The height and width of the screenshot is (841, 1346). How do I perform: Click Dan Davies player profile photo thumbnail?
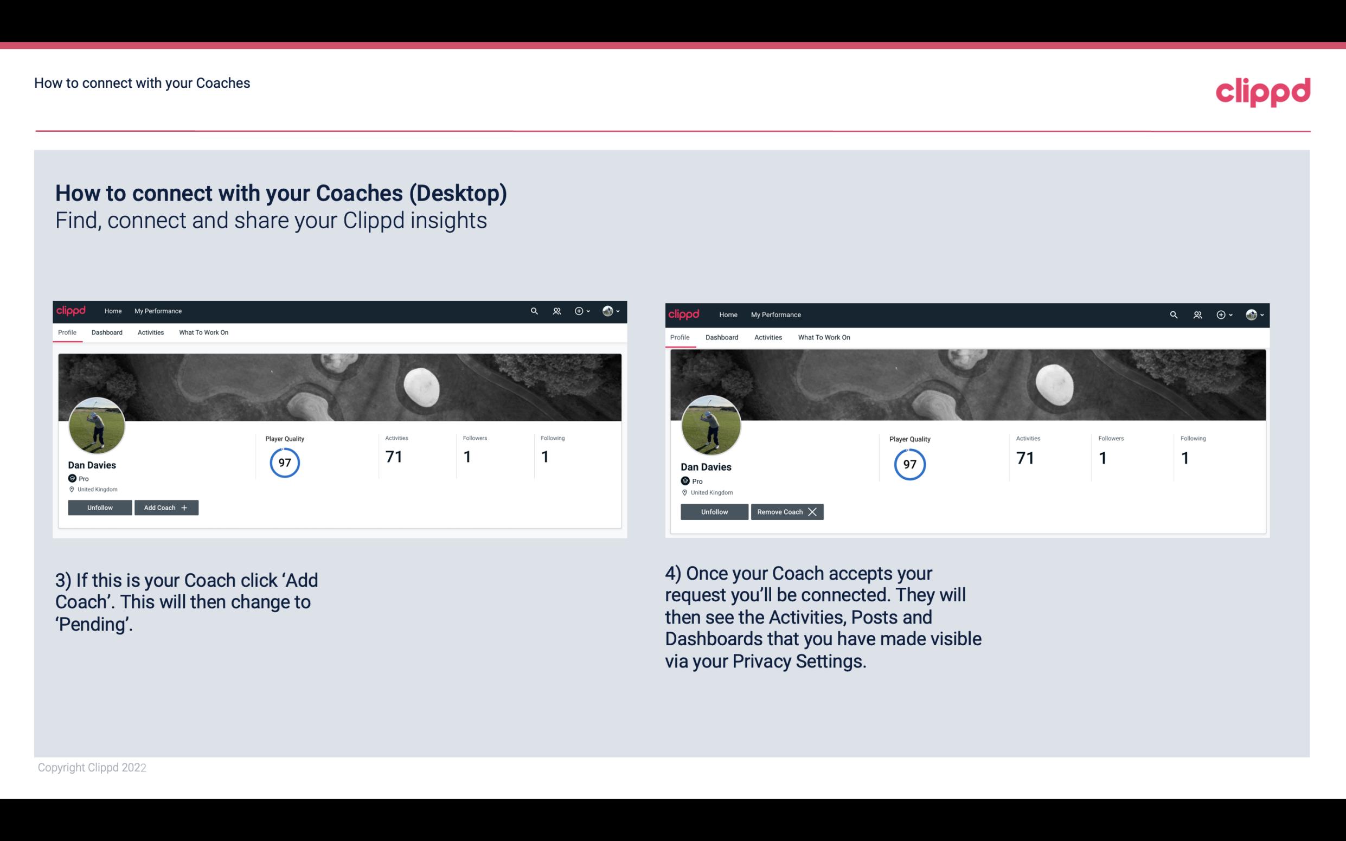(x=97, y=423)
